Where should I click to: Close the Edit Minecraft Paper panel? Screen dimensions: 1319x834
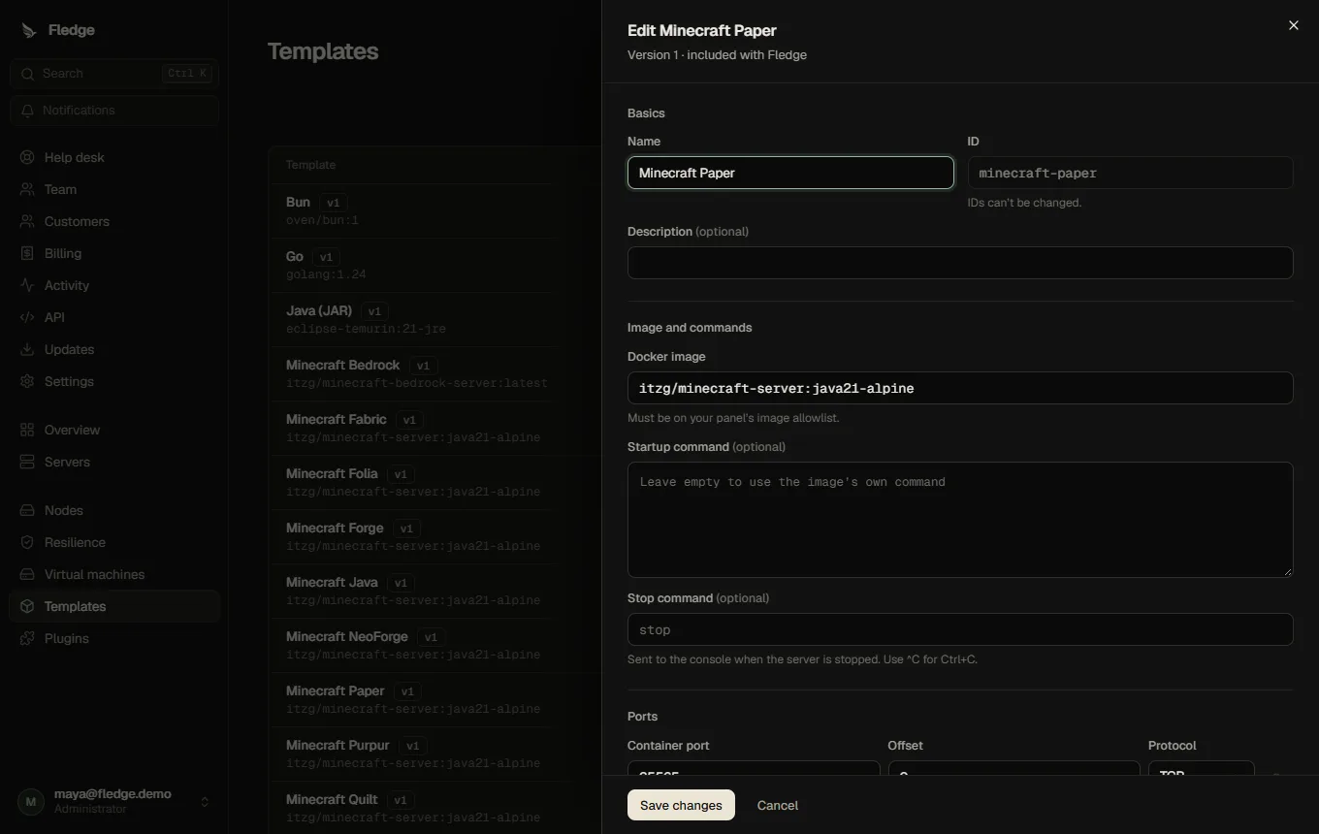(x=1293, y=25)
